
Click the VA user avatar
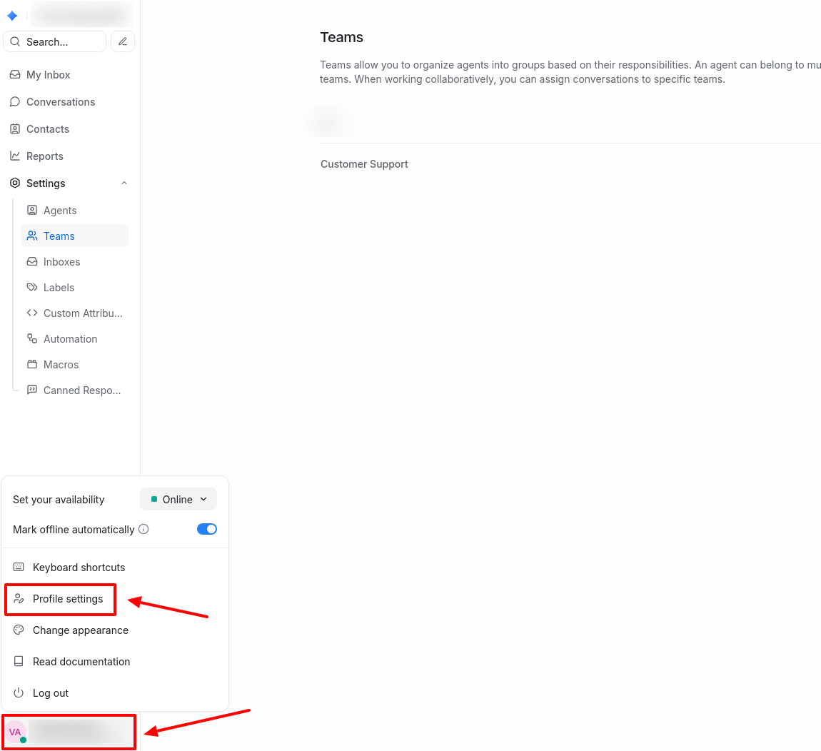tap(15, 732)
